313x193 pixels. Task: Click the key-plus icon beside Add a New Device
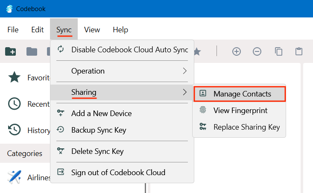61,113
